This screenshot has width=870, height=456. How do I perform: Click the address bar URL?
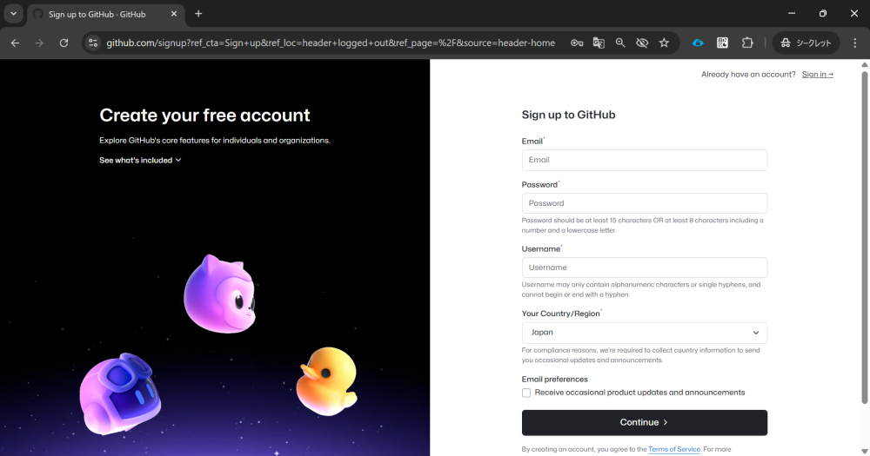(331, 43)
